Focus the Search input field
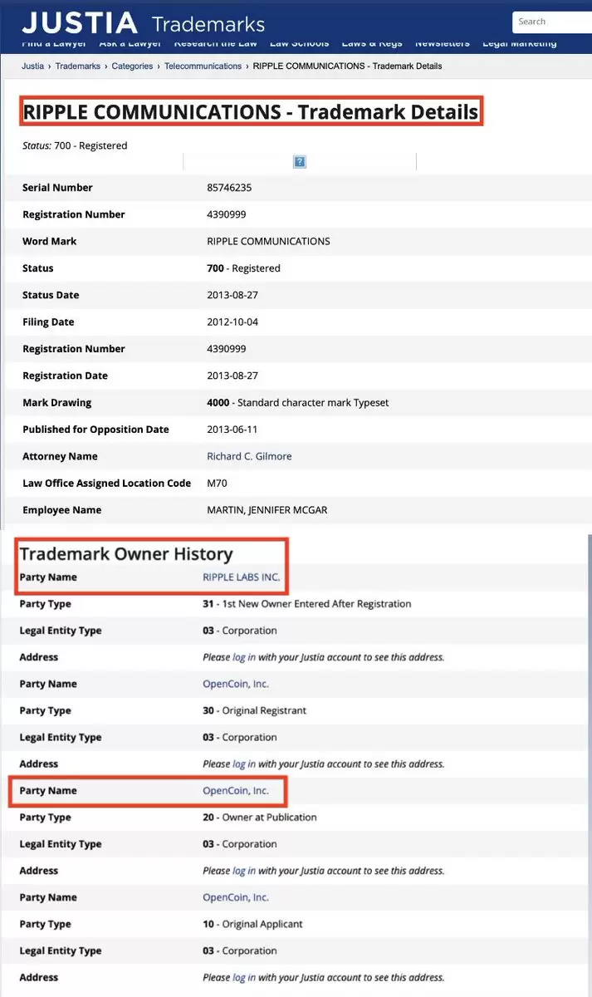The width and height of the screenshot is (592, 997). [x=551, y=22]
